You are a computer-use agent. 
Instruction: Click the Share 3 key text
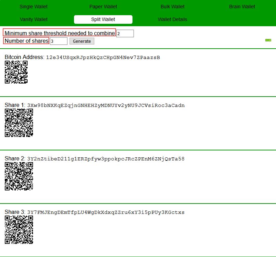[x=106, y=212]
